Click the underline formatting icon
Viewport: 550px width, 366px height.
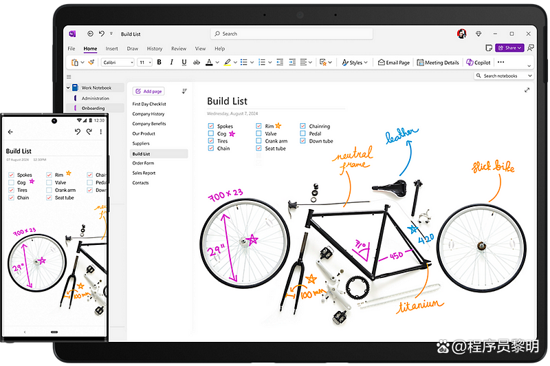point(184,63)
